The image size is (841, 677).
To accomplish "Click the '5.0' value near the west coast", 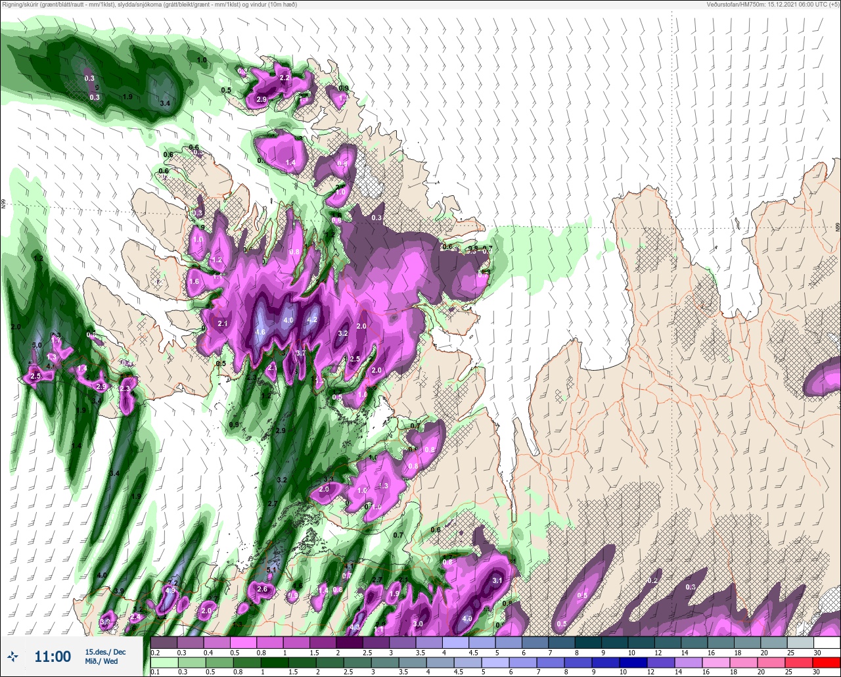I will tap(37, 345).
